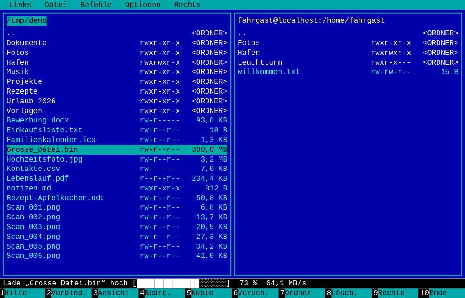Open the Datei menu
465x298 pixels.
(56, 5)
